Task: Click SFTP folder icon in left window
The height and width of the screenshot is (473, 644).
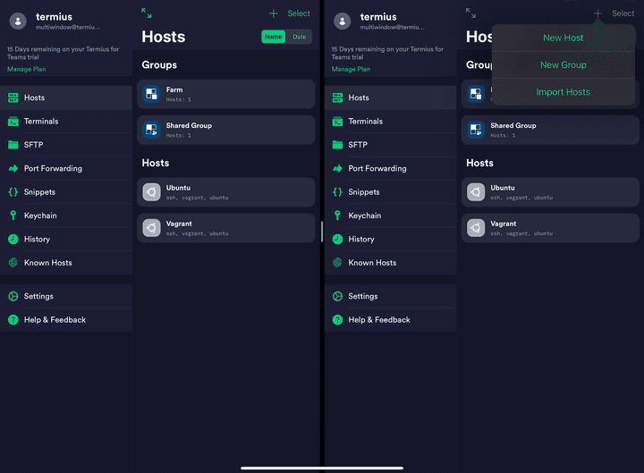Action: [x=13, y=145]
